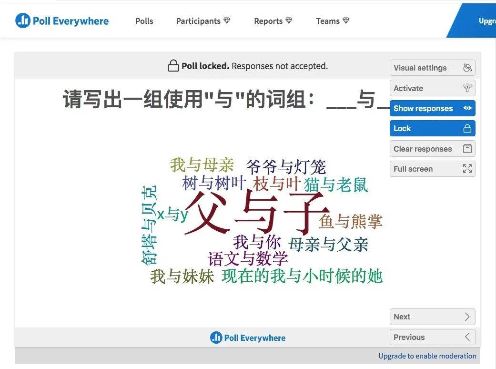Click the poll question title text
The width and height of the screenshot is (496, 369).
click(226, 99)
